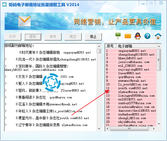The image size is (167, 141).
Task: Click right arrow of list horizontal scrollbar
Action: point(154,129)
